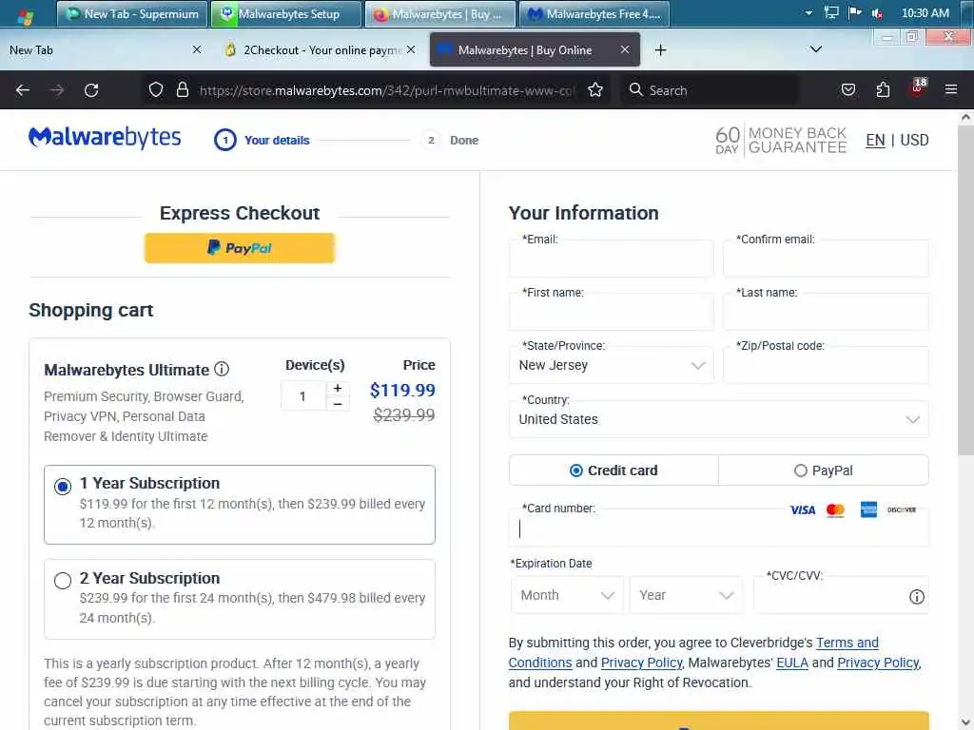Pay with PayPal Express Checkout
Screen dimensions: 974x730
click(240, 248)
